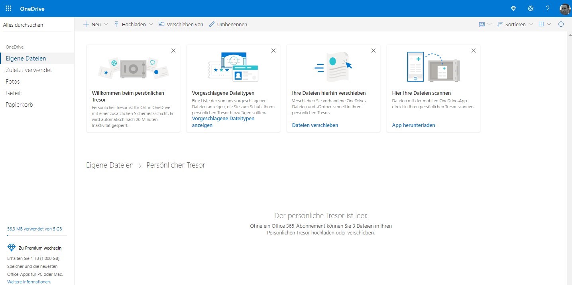Image resolution: width=572 pixels, height=285 pixels.
Task: Click Der persönliche Tresor ist leer text
Action: tap(321, 216)
